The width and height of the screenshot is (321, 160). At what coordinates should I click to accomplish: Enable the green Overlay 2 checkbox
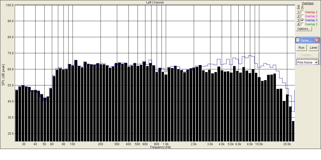[302, 24]
